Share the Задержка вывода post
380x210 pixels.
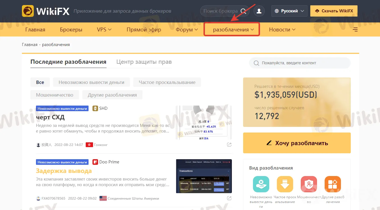[x=229, y=198]
